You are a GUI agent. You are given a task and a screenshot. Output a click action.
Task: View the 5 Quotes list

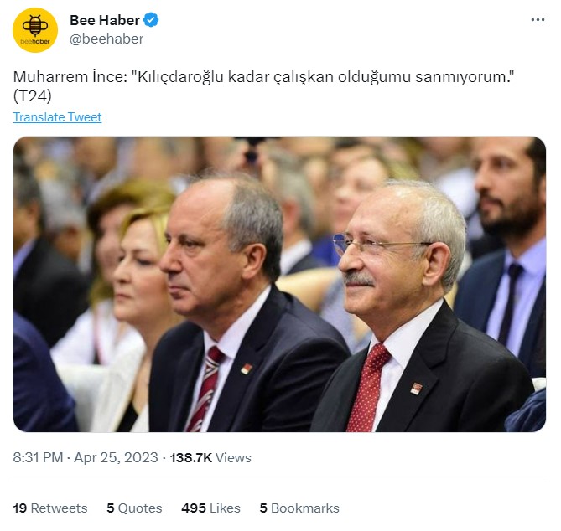(134, 508)
